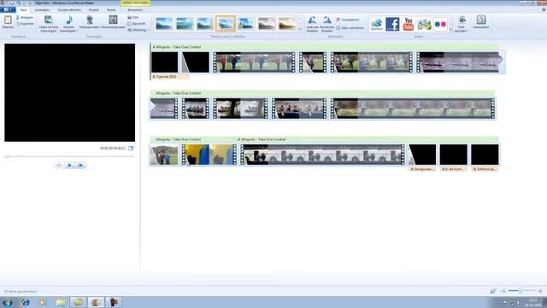547x308 pixels.
Task: Share movie to Facebook icon
Action: click(x=392, y=24)
